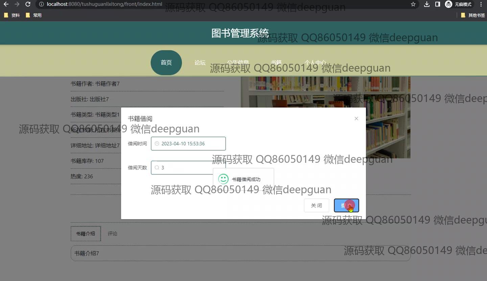487x281 pixels.
Task: Expand the 其他书签 folder
Action: (x=473, y=15)
